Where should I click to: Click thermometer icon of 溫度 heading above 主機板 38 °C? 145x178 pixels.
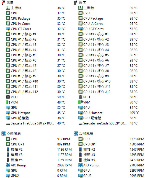point(3,2)
